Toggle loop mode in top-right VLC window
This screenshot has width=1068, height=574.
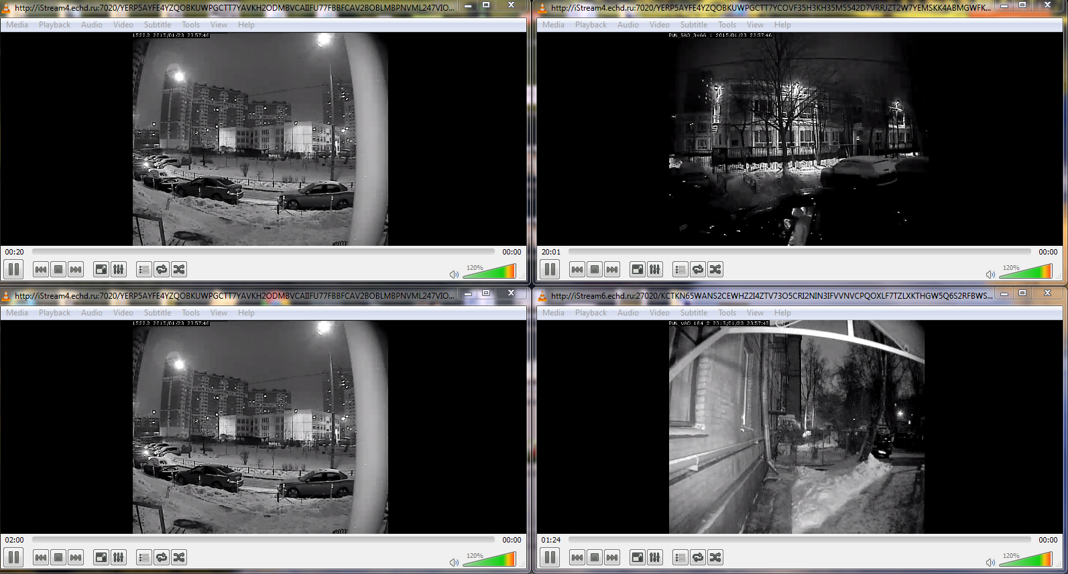pyautogui.click(x=698, y=269)
